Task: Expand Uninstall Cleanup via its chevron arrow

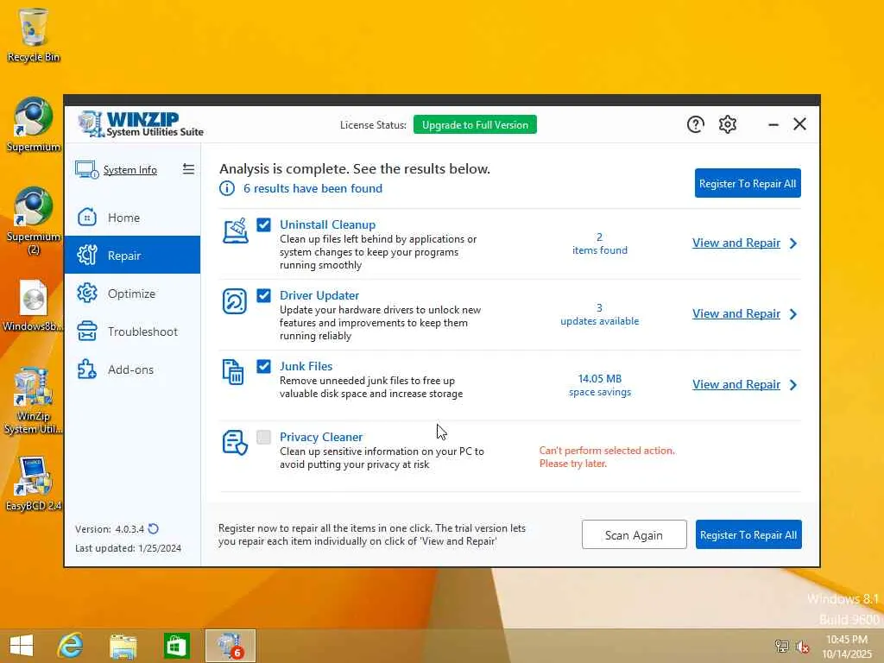Action: 793,243
